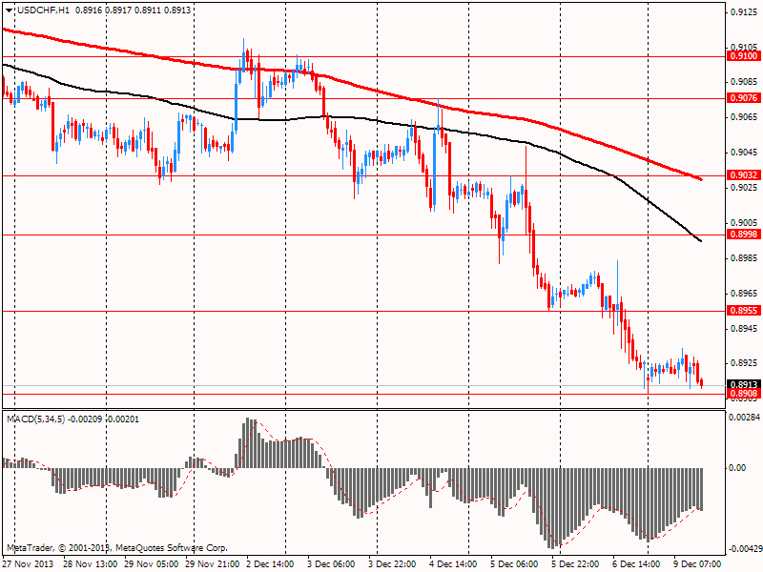Click the 0.9045 value on price axis
The image size is (763, 572).
[744, 153]
